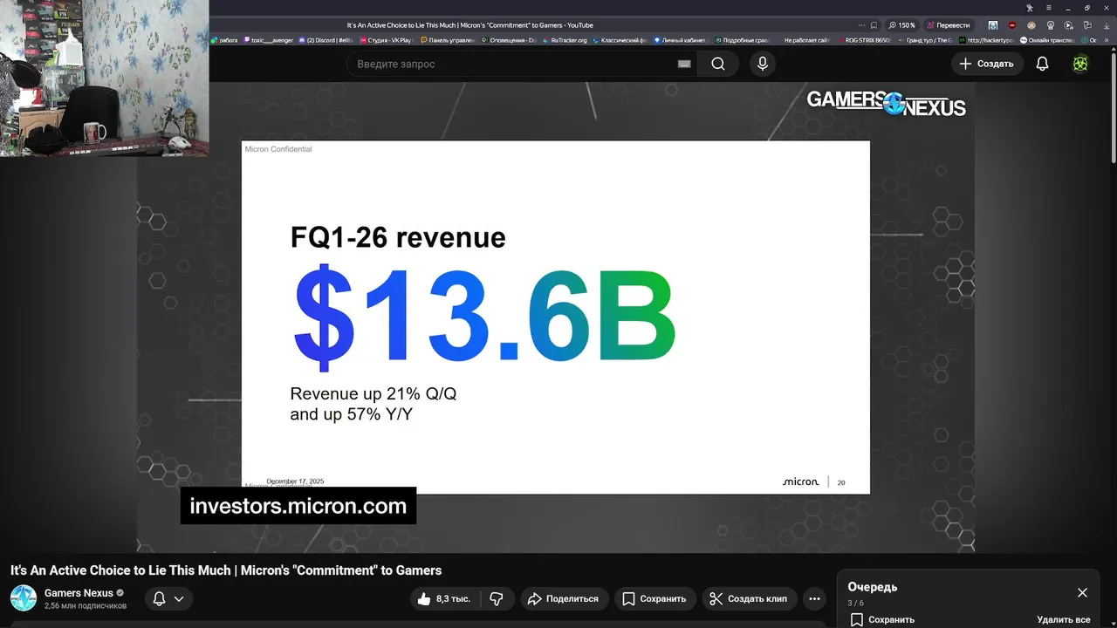
Task: Open the ROG STRIX B650E bookmark
Action: [x=865, y=40]
